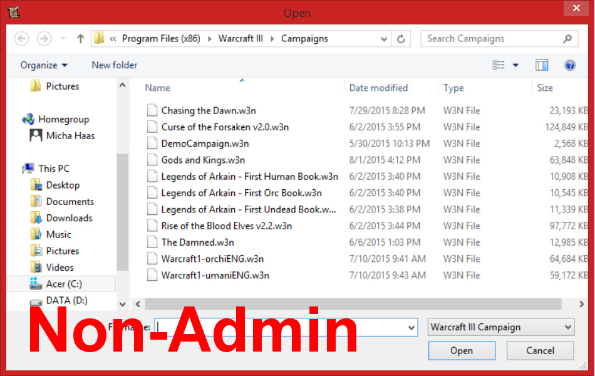Expand the breadcrumb arrow after Program Files
Image resolution: width=595 pixels, height=376 pixels.
209,39
